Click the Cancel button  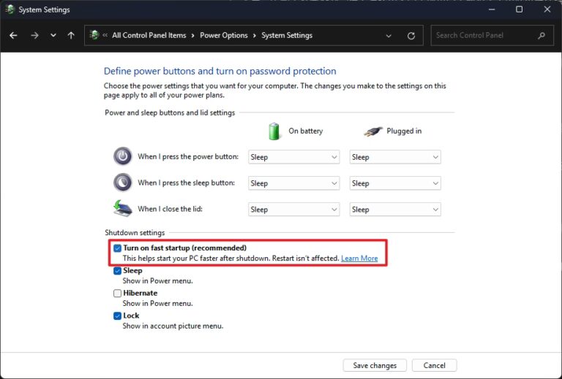[434, 365]
